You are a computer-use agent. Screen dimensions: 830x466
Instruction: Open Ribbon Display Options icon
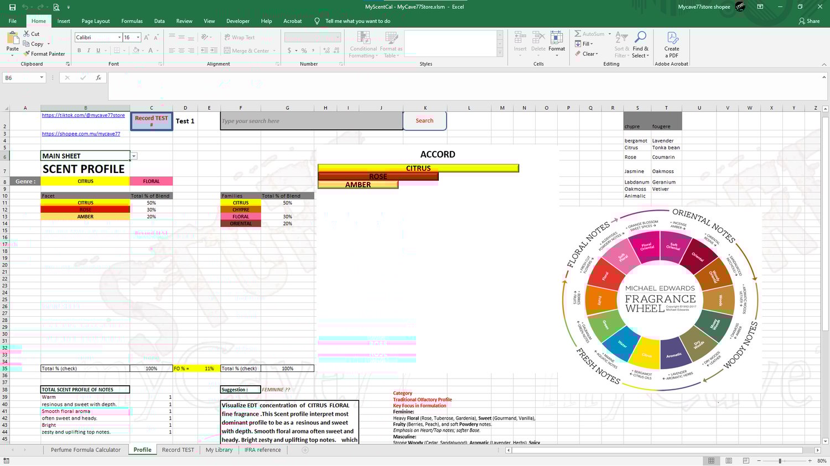pos(760,7)
